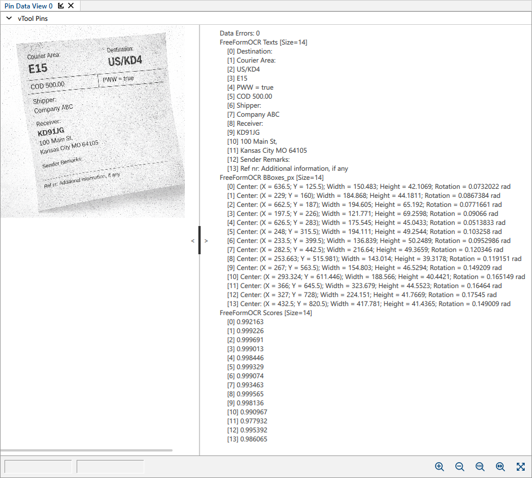Open image in full screen
This screenshot has width=532, height=478.
pos(521,467)
